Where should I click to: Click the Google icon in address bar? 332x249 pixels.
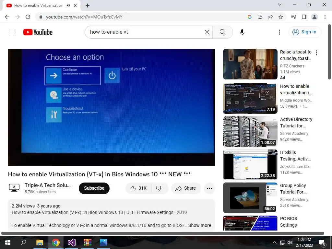tap(249, 17)
